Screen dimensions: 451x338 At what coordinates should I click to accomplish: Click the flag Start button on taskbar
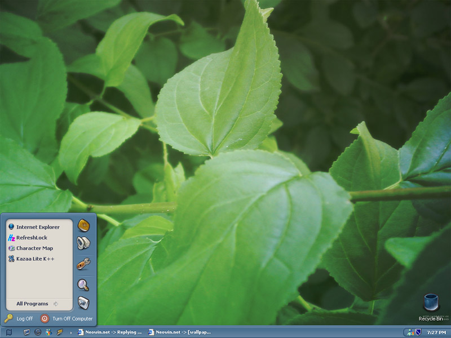[x=9, y=332]
